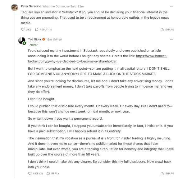Like Peter Saracino's comment with heart icon
The image size is (187, 179).
pos(23,30)
